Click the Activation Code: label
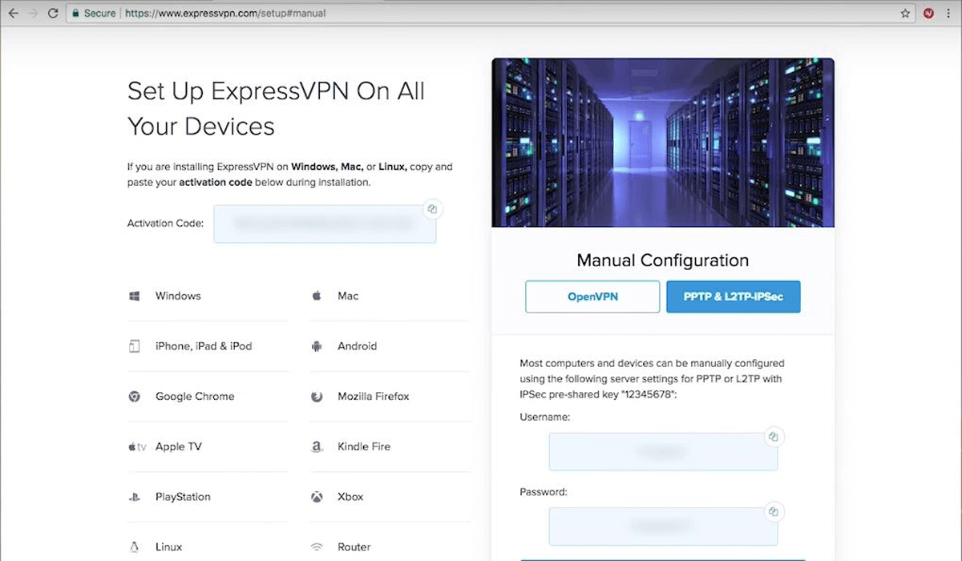Image resolution: width=962 pixels, height=561 pixels. point(165,224)
